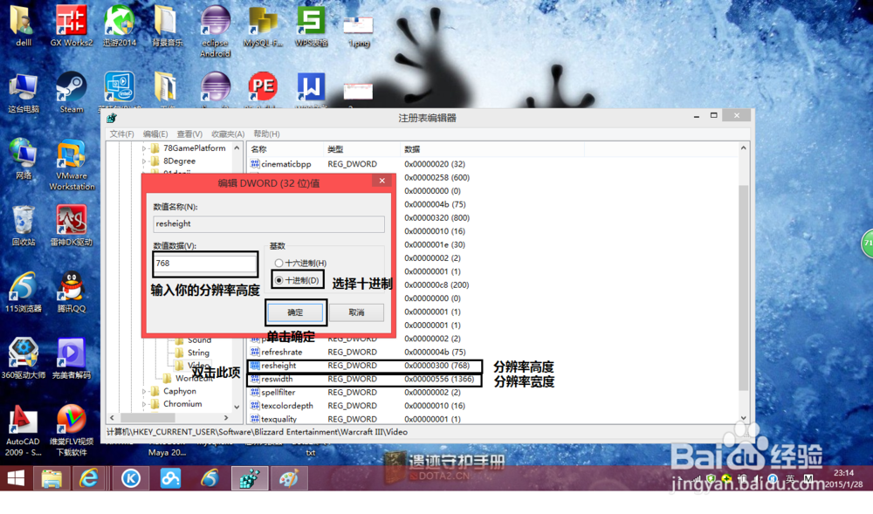Cancel the DWORD edit with 取消
The height and width of the screenshot is (514, 873).
point(356,312)
